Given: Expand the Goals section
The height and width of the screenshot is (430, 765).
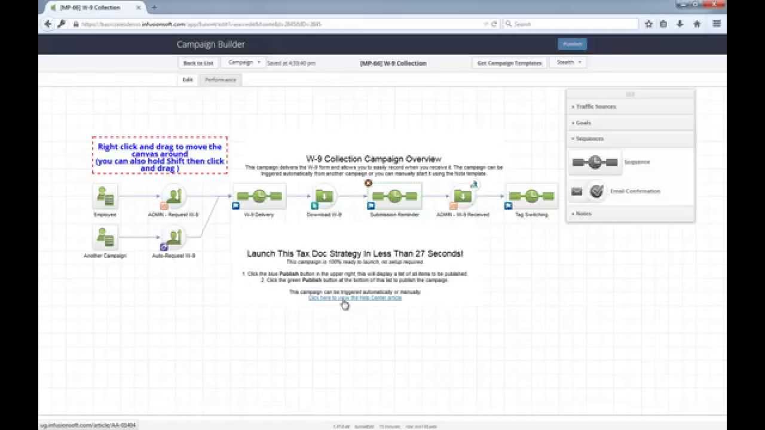Looking at the screenshot, I should (x=631, y=122).
